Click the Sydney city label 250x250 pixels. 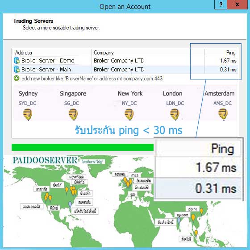tap(28, 94)
